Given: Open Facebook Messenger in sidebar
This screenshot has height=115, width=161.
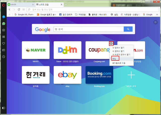Looking at the screenshot, I should pyautogui.click(x=4, y=17).
